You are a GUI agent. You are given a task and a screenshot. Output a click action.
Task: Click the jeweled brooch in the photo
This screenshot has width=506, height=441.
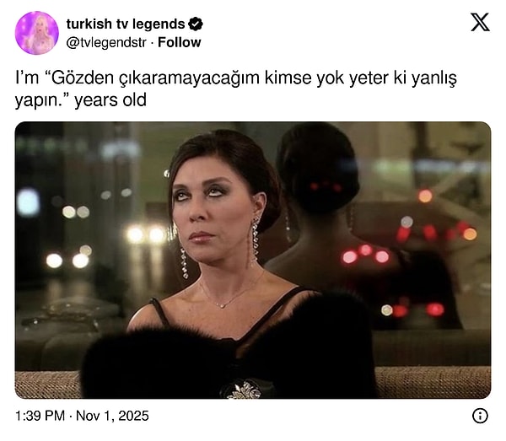pyautogui.click(x=241, y=390)
